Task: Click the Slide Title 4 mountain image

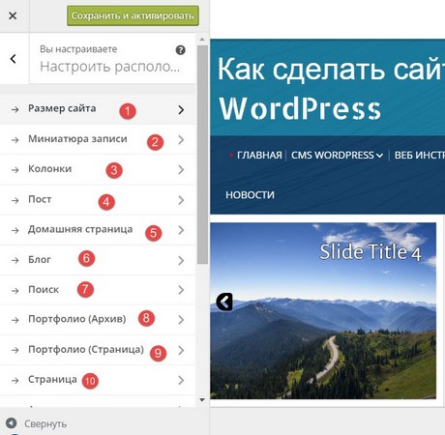Action: coord(323,311)
